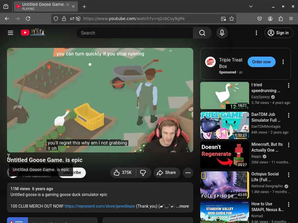Go to the YouTube home logo
This screenshot has height=223, width=298.
pos(33,32)
